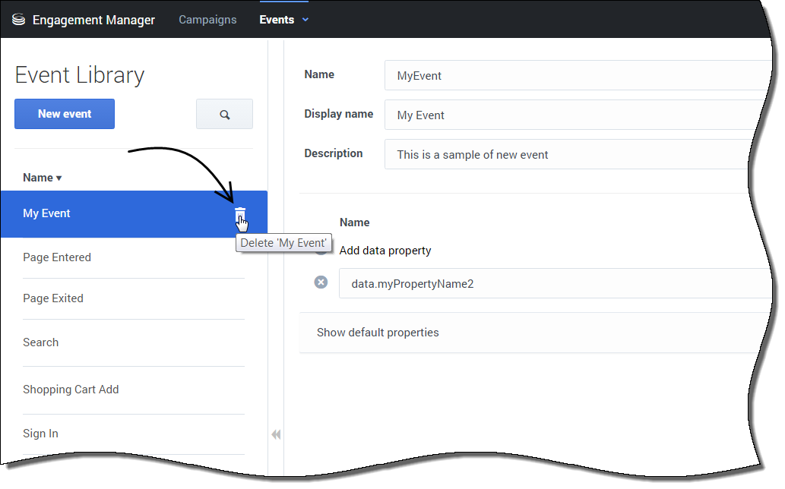Open the Page Entered event
Image resolution: width=785 pixels, height=489 pixels.
tap(57, 257)
